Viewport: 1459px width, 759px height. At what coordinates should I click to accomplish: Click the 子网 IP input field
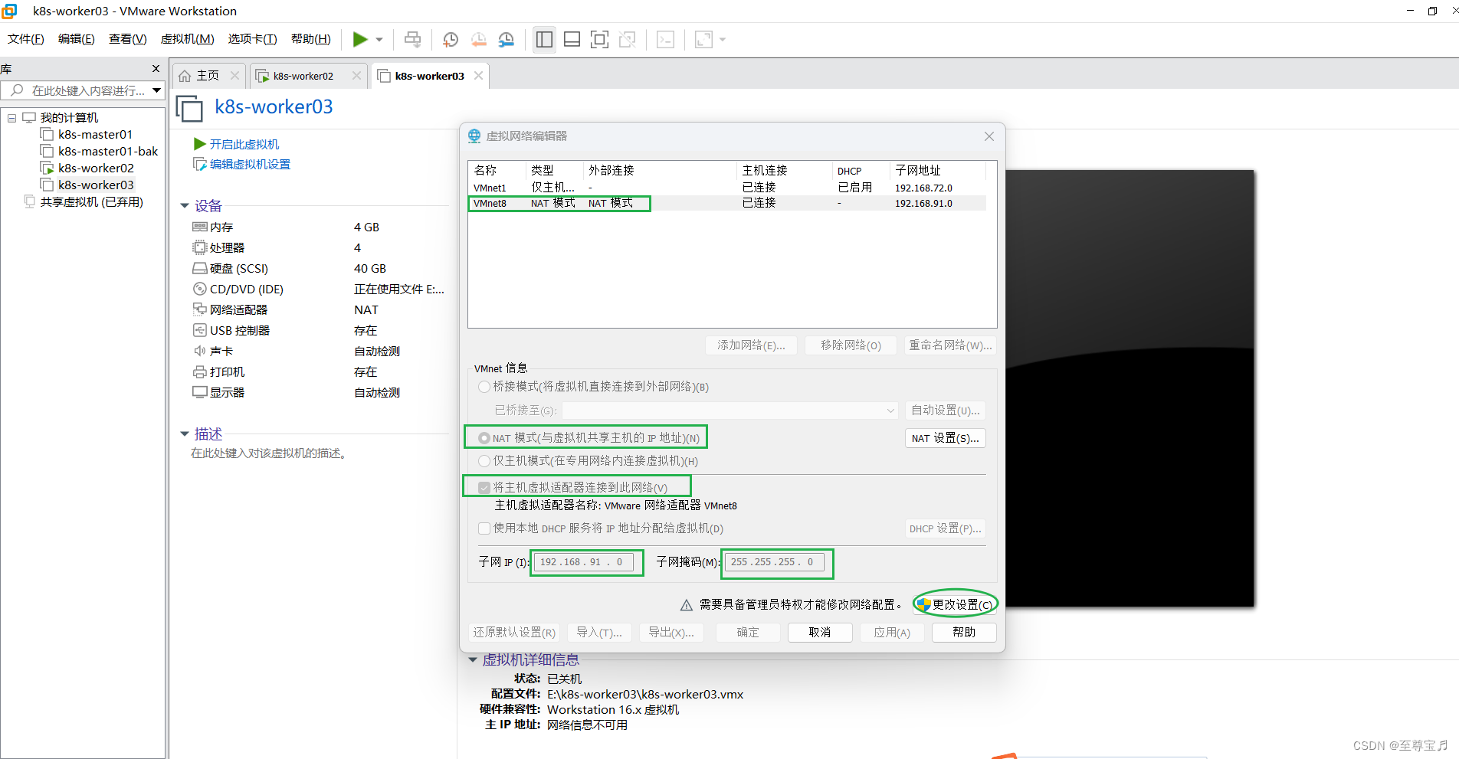pos(584,562)
